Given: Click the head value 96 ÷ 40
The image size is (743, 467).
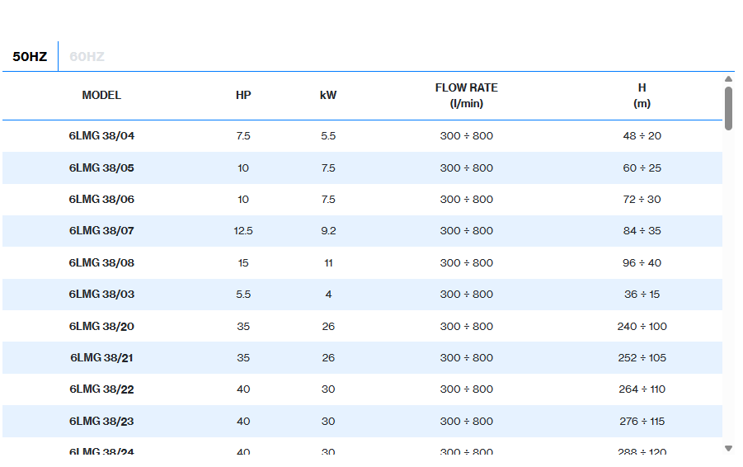Looking at the screenshot, I should point(642,263).
